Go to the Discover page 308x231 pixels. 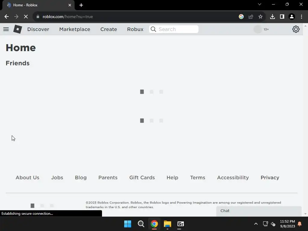38,29
